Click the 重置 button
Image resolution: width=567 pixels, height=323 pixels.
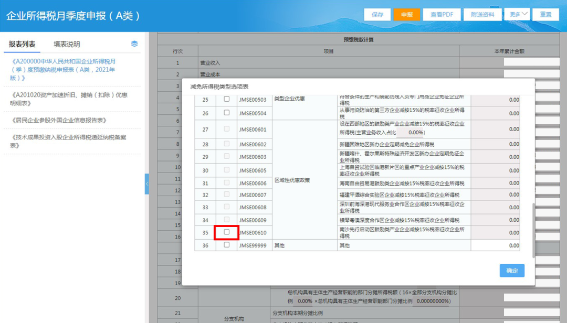pyautogui.click(x=545, y=15)
